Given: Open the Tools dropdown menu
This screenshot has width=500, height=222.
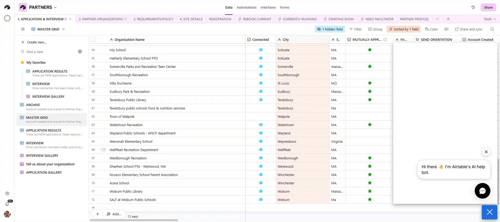Looking at the screenshot, I should 490,19.
